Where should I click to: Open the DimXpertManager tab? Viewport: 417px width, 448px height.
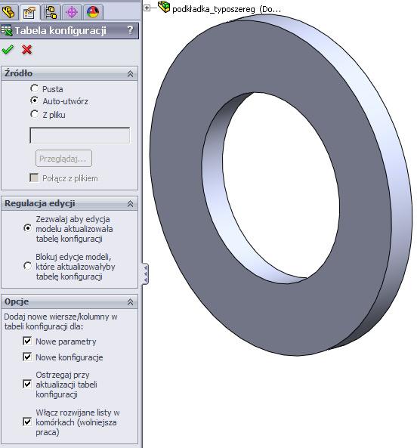[72, 12]
